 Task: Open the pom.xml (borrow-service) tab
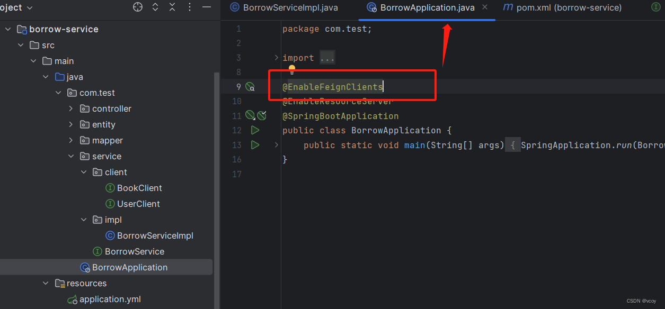coord(562,7)
